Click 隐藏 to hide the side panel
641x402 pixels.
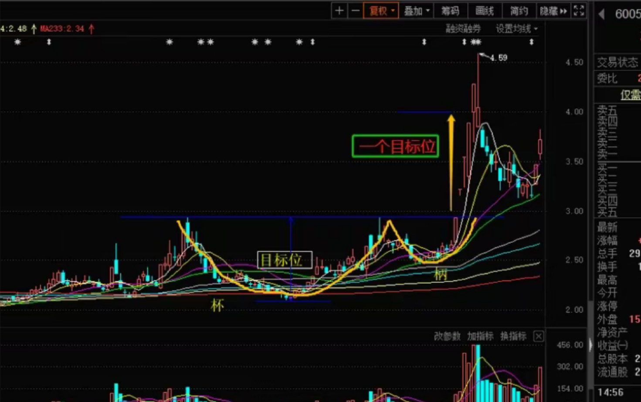point(553,11)
